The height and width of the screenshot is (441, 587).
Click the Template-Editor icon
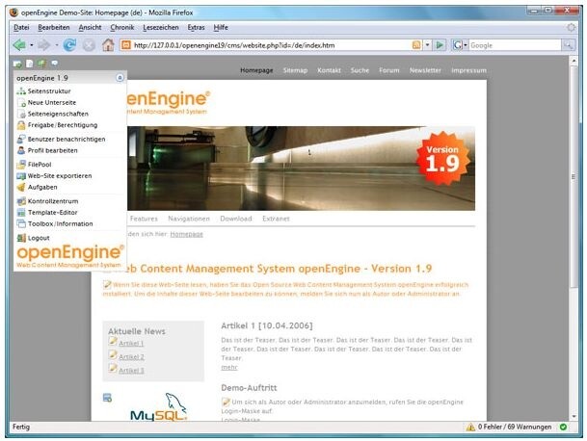point(21,213)
